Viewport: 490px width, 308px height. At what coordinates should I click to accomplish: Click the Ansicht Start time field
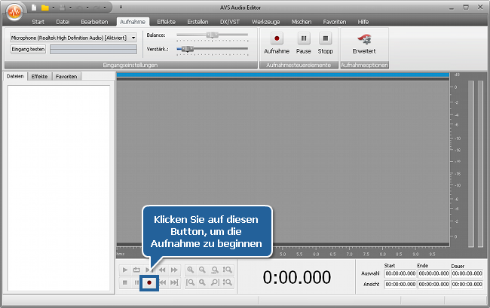click(x=400, y=285)
